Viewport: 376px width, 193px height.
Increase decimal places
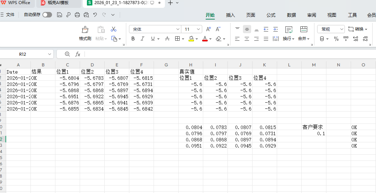click(355, 39)
